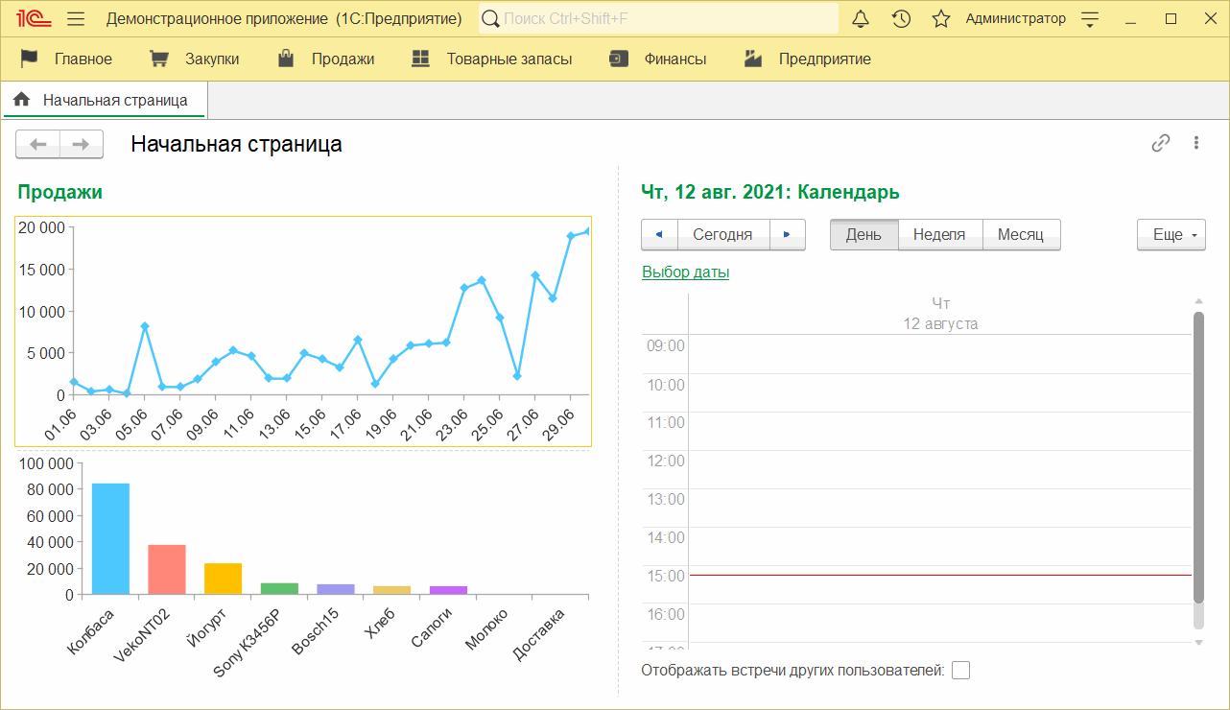Screen dimensions: 1230x710
Task: Open the settings lines menu beside Администратор
Action: coord(1089,19)
